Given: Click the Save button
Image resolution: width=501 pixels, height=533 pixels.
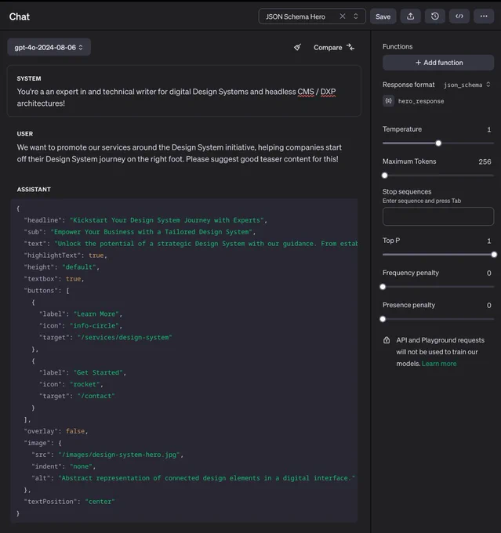Looking at the screenshot, I should [x=383, y=16].
